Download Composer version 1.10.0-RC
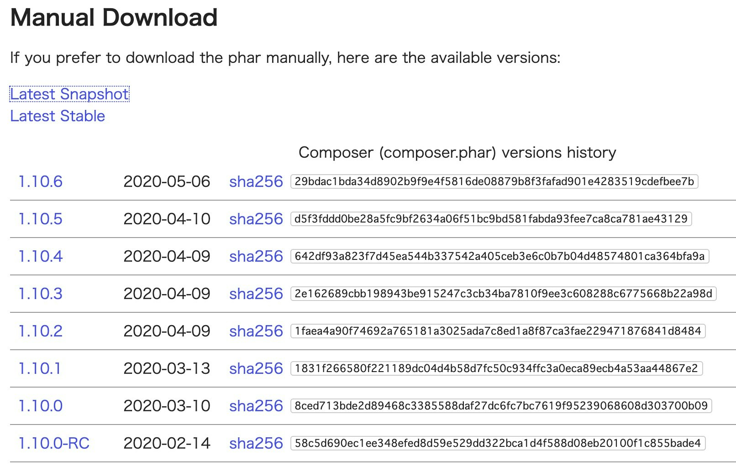Screen dimensions: 736x466 (54, 443)
